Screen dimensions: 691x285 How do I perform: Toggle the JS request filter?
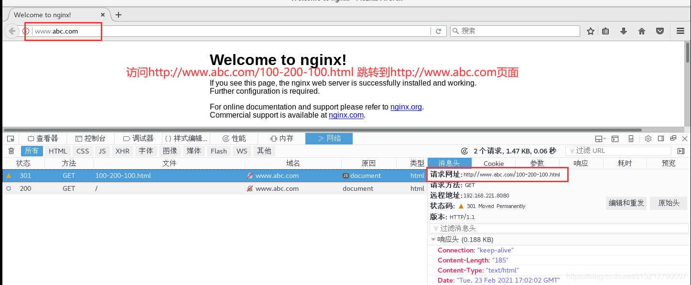(102, 151)
